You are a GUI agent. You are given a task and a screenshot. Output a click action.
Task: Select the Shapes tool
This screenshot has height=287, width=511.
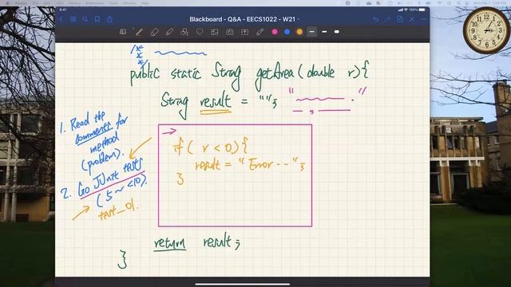click(184, 32)
